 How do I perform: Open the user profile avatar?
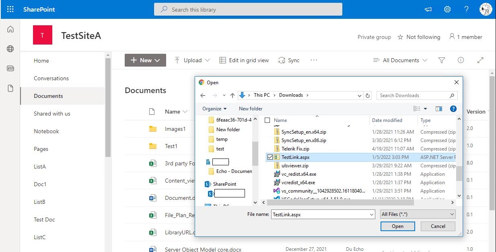486,9
